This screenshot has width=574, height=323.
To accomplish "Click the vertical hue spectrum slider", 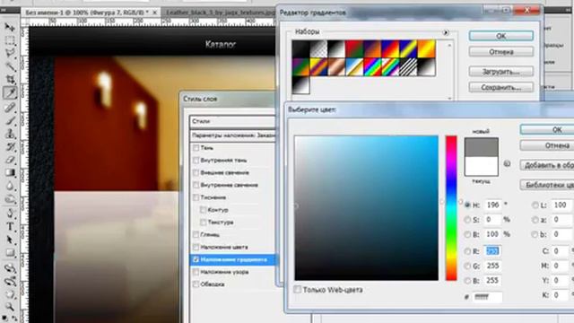I will 451,208.
